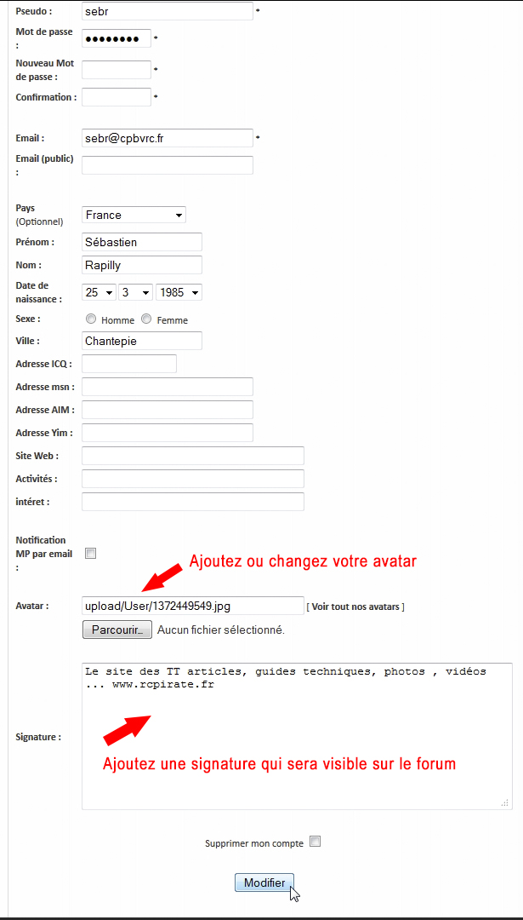Click the password Confirmation field

pos(117,97)
